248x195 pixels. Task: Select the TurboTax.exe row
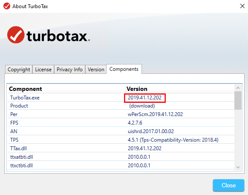tap(121, 97)
